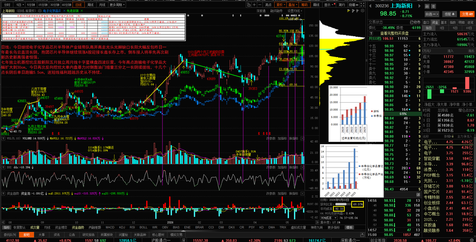This screenshot has height=242, width=476.
Task: Toggle the 筹码 chip distribution button
Action: (x=304, y=5)
